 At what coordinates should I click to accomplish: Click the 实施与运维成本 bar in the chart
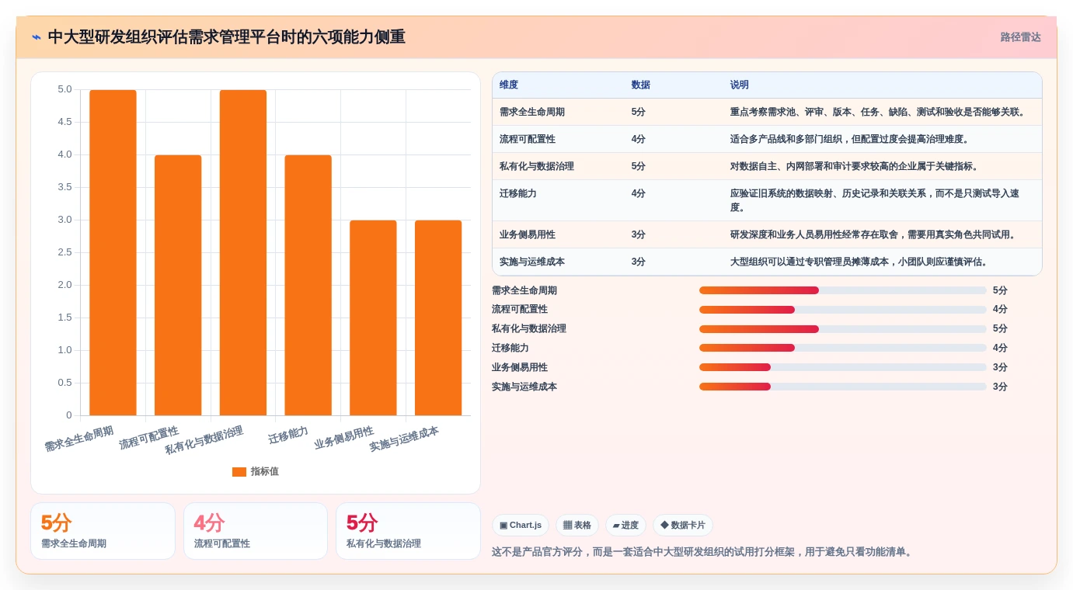tap(438, 318)
